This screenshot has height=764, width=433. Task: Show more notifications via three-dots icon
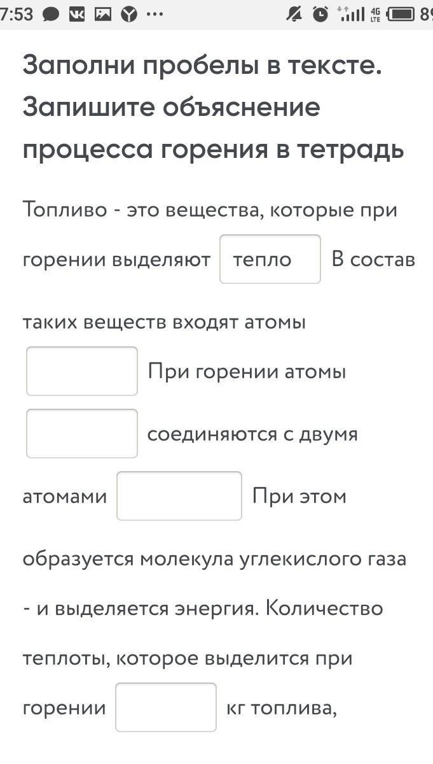click(x=155, y=14)
